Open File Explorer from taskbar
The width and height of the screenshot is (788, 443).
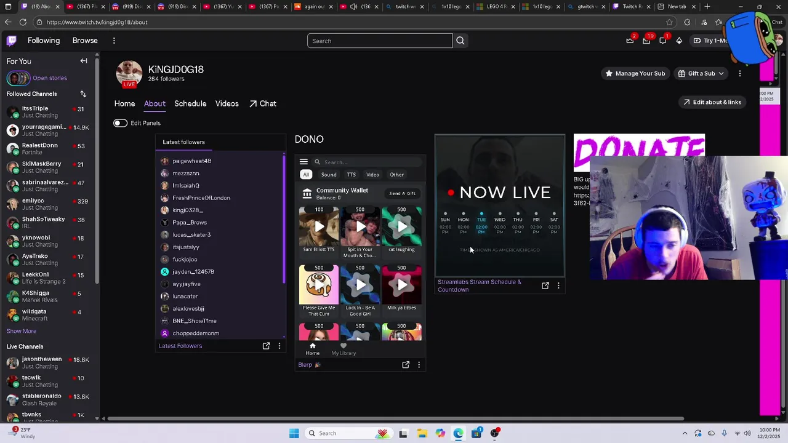tap(422, 433)
